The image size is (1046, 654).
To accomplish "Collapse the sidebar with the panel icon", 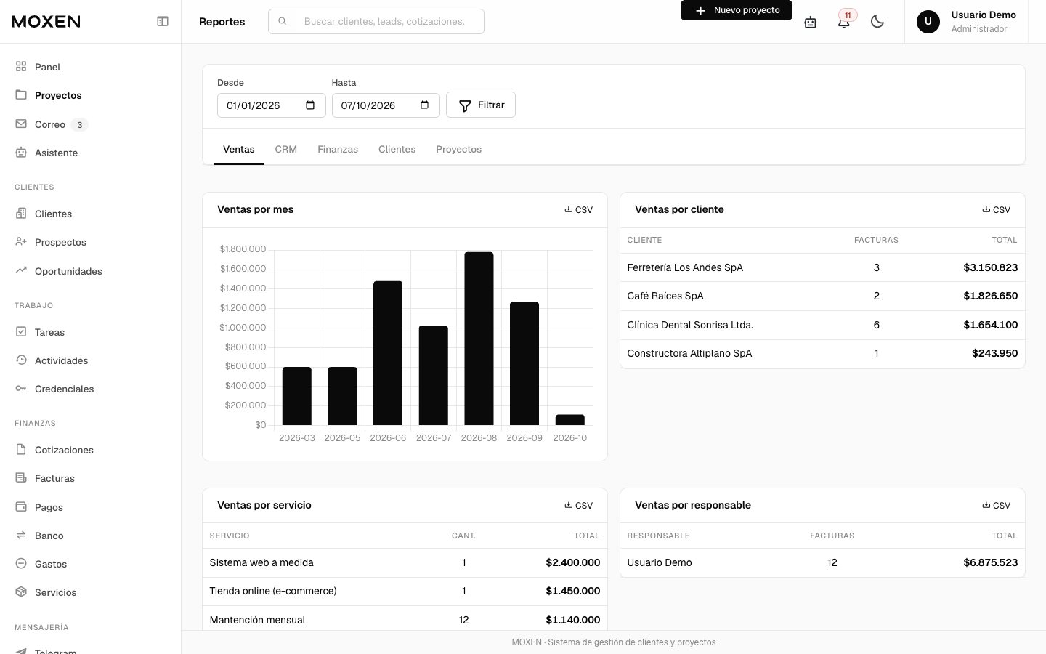I will (x=163, y=21).
